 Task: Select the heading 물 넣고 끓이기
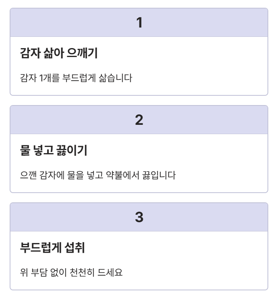pyautogui.click(x=53, y=150)
